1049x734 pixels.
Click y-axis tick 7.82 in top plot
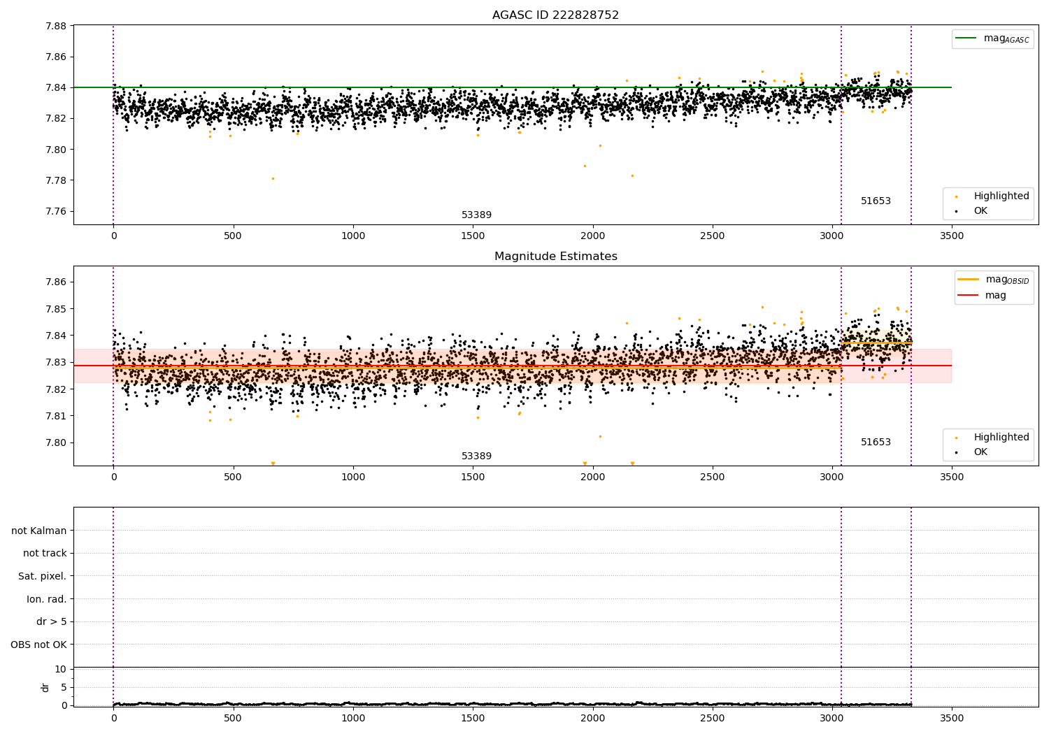(x=56, y=119)
